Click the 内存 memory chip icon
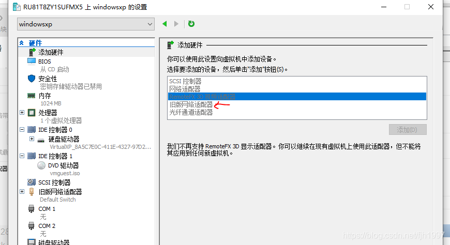 pyautogui.click(x=31, y=96)
